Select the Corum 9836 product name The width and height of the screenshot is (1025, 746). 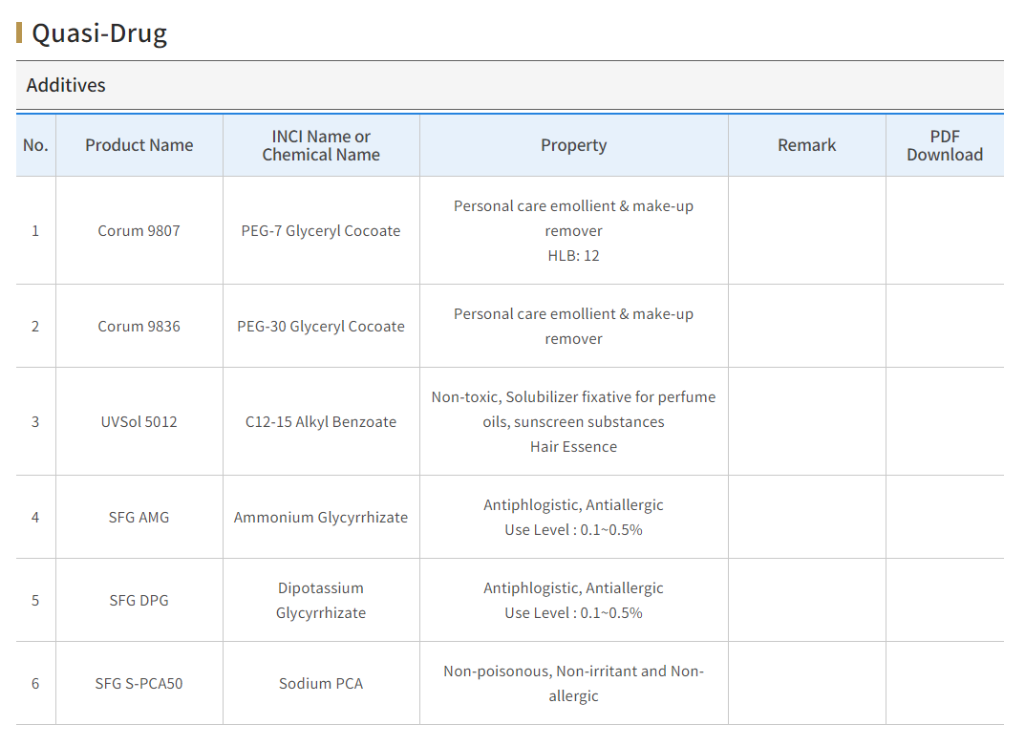tap(139, 326)
